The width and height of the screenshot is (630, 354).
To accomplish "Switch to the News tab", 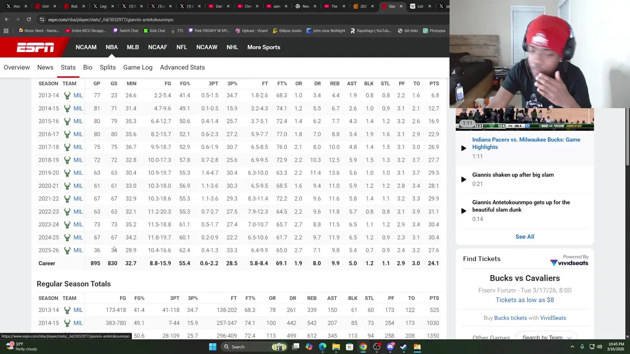I will [x=45, y=67].
